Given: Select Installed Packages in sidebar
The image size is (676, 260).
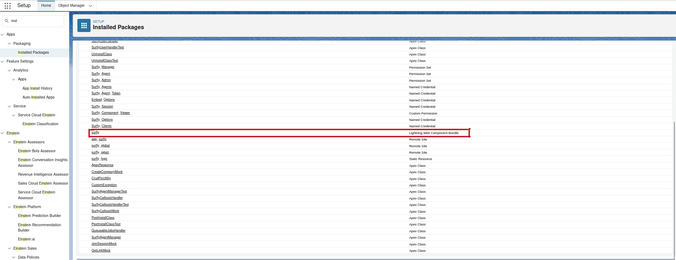Looking at the screenshot, I should pos(34,53).
